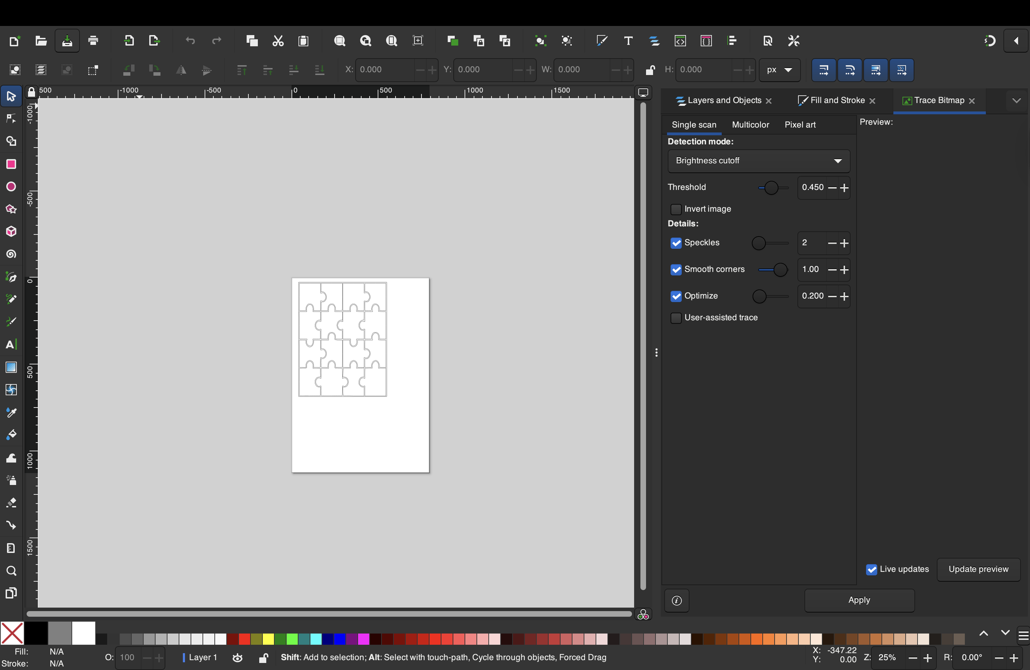
Task: Expand the dock panel chevron menu
Action: 1016,101
